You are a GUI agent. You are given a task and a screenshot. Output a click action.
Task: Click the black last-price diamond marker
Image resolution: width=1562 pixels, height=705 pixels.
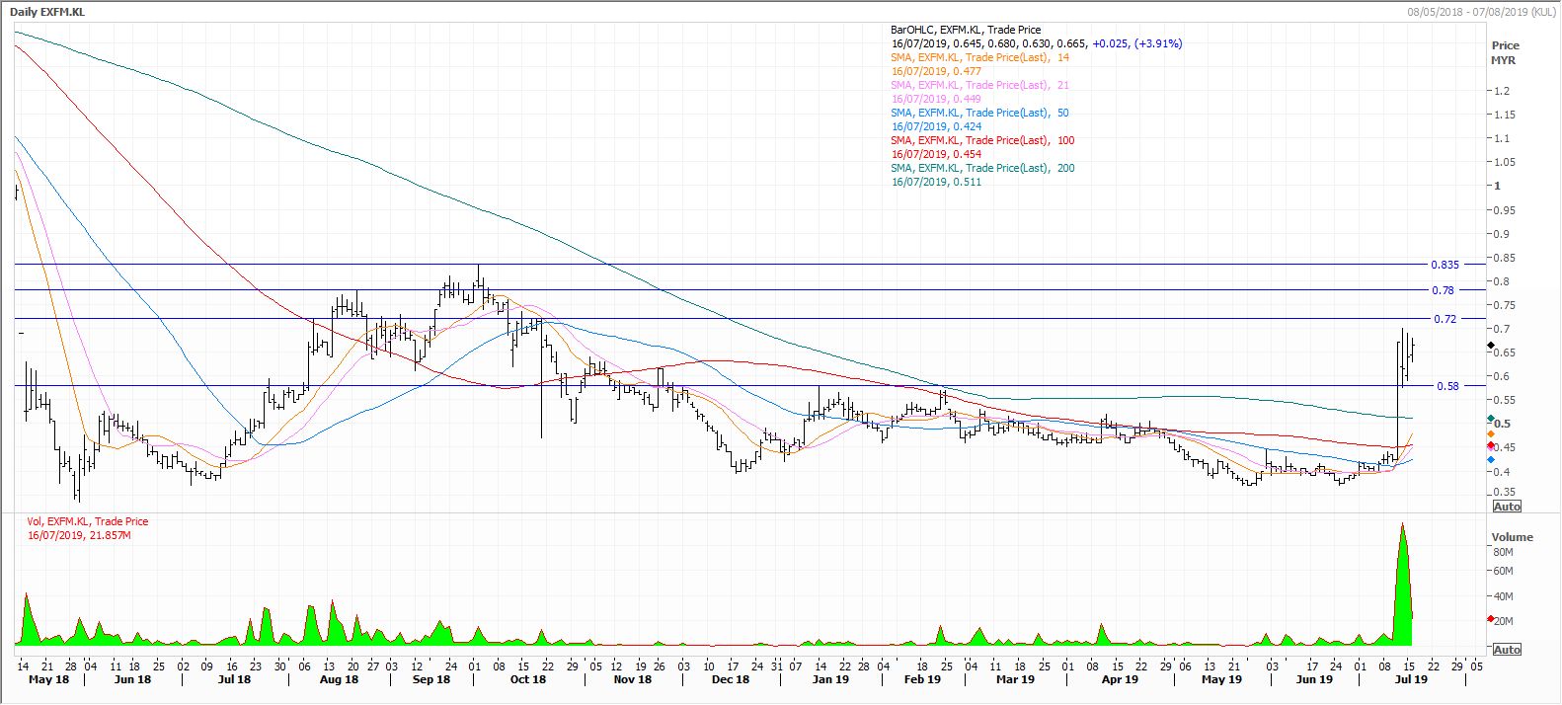[1490, 345]
